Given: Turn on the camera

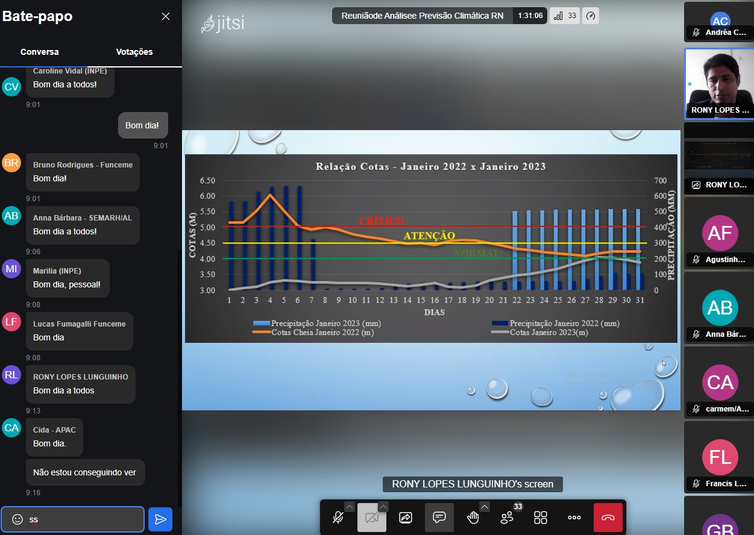Looking at the screenshot, I should point(371,518).
